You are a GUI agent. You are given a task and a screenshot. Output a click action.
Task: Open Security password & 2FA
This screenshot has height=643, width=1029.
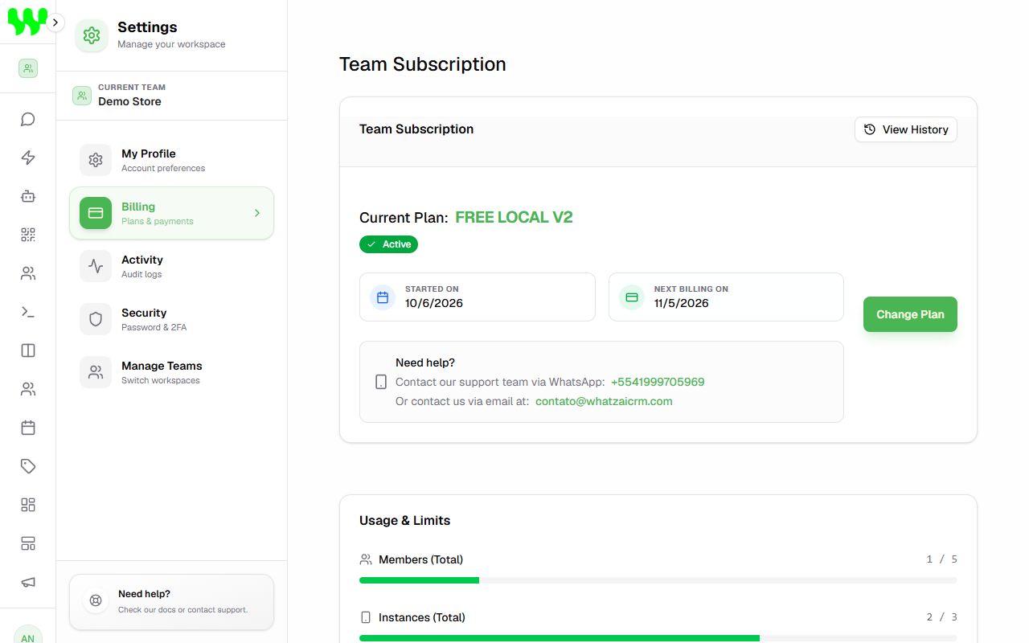pyautogui.click(x=171, y=319)
